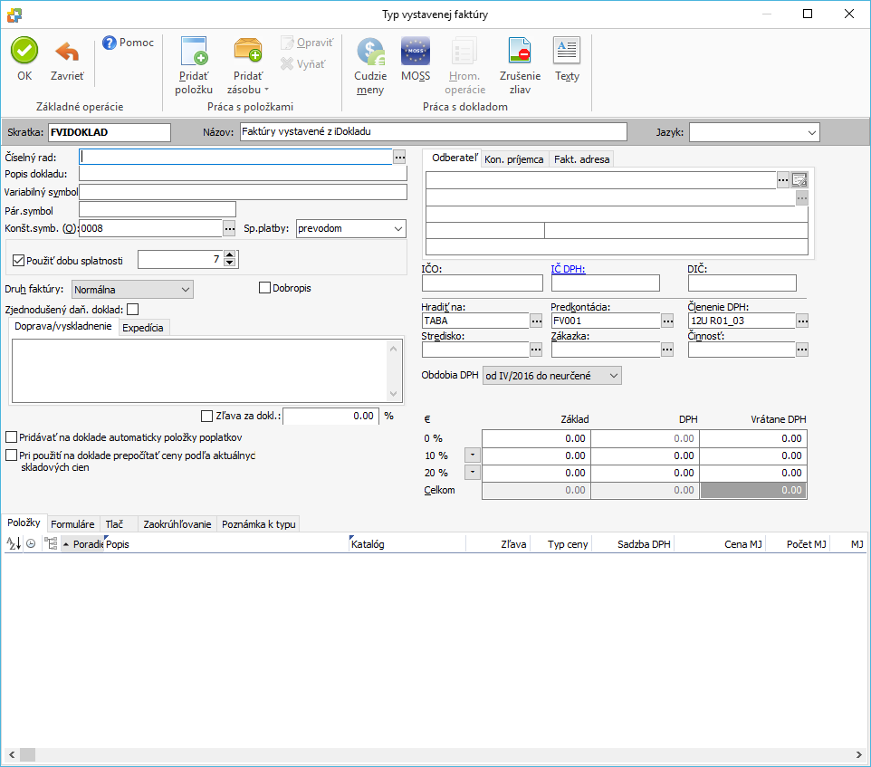Select the Fakt. adresa tab
Screen dimensions: 871x767
[x=581, y=159]
